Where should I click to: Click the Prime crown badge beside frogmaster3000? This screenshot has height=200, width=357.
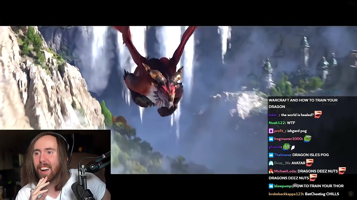click(271, 139)
